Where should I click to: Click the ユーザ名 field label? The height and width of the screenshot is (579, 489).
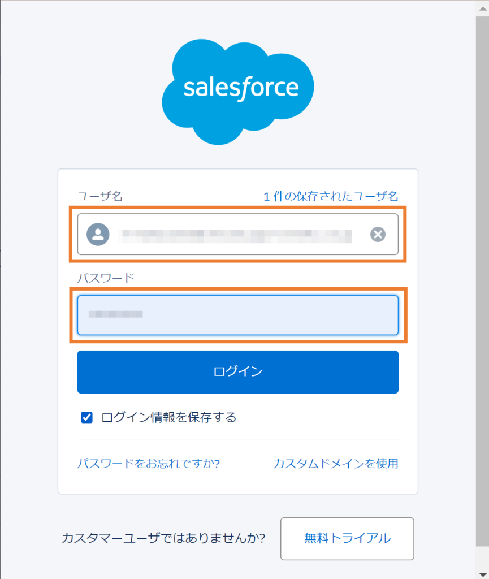click(x=99, y=196)
